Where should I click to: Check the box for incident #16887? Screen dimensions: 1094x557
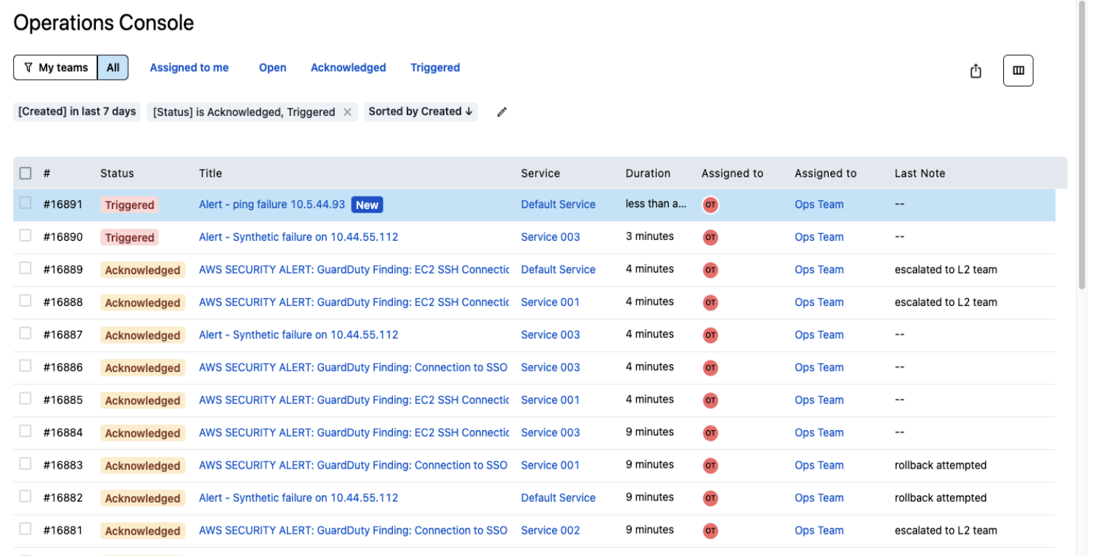(x=25, y=334)
